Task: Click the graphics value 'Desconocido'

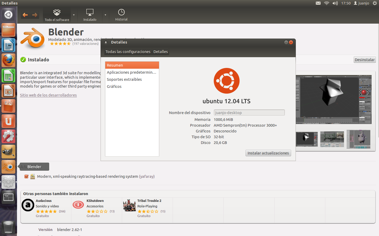Action: point(225,131)
